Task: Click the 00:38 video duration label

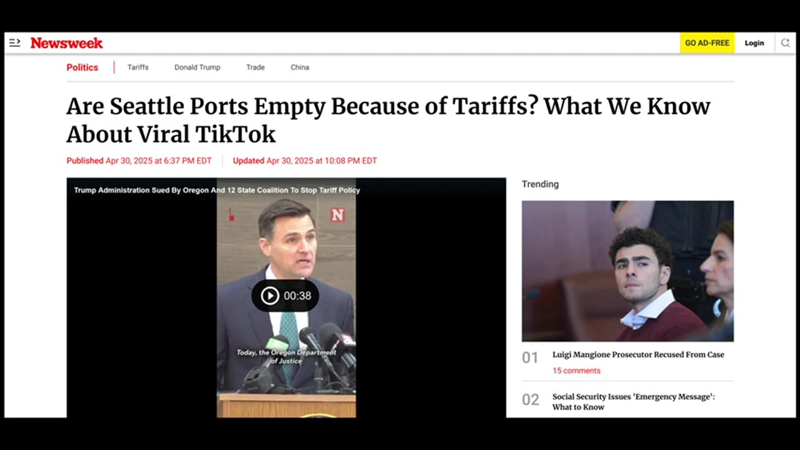Action: coord(297,296)
